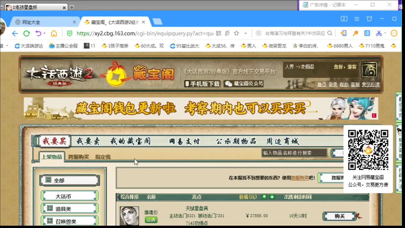This screenshot has width=405, height=228.
Task: Click the 跨服购买 link in the notice
Action: (x=300, y=178)
